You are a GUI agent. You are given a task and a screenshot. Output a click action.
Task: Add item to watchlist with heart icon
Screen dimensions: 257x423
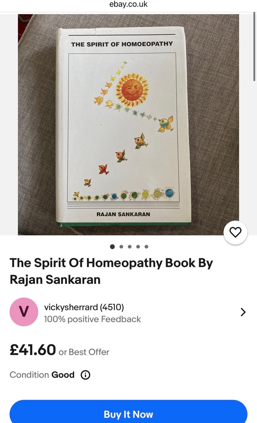[235, 232]
